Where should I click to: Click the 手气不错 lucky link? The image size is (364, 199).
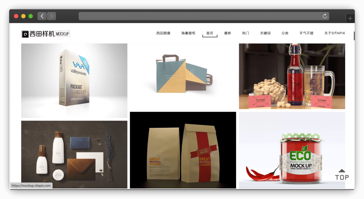point(306,33)
